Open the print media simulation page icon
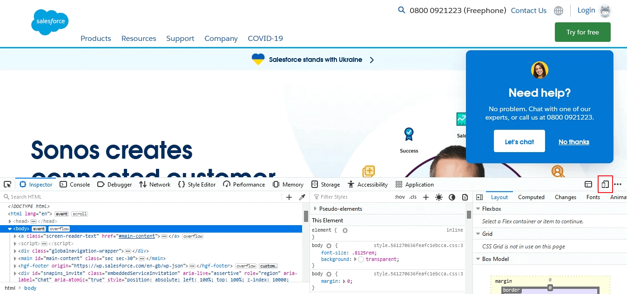Image resolution: width=627 pixels, height=294 pixels. click(465, 197)
